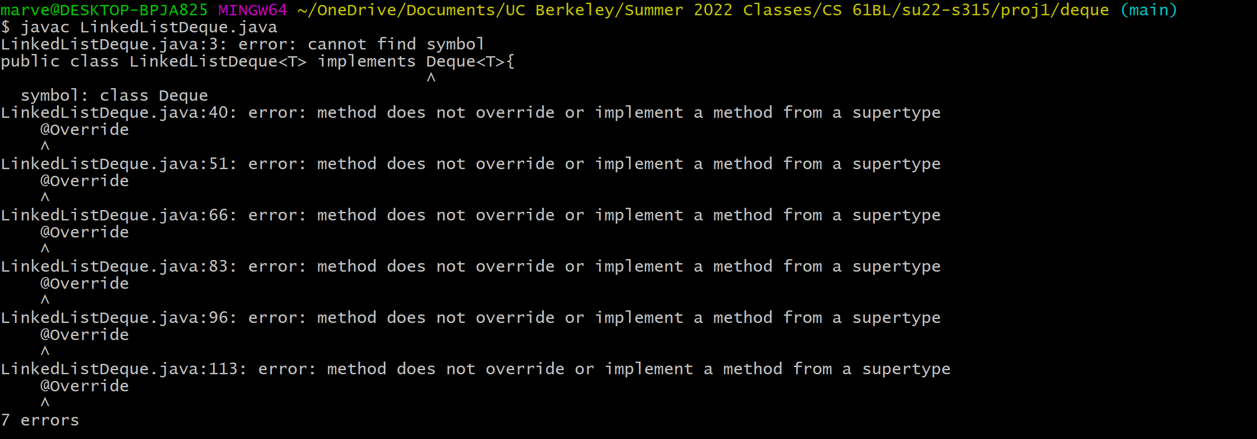Click the MINGW64 label in the prompt
The image size is (1257, 439).
coord(252,10)
